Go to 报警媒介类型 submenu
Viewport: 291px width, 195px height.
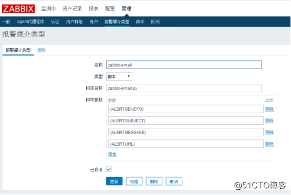point(117,21)
